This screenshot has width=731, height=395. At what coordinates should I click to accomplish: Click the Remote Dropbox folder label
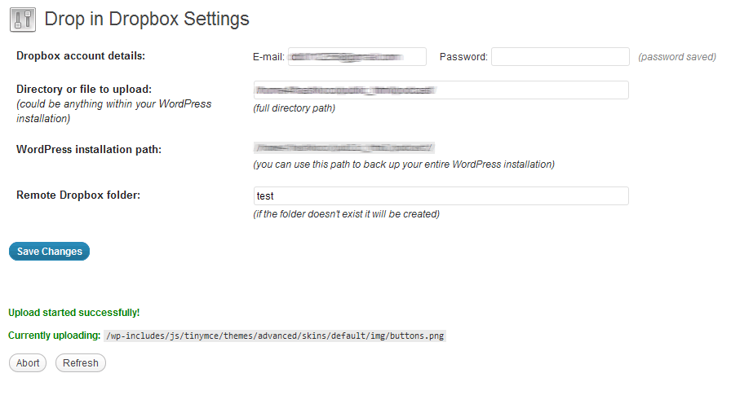[78, 195]
